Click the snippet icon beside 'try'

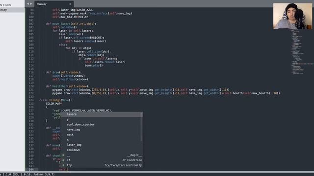click(x=63, y=165)
